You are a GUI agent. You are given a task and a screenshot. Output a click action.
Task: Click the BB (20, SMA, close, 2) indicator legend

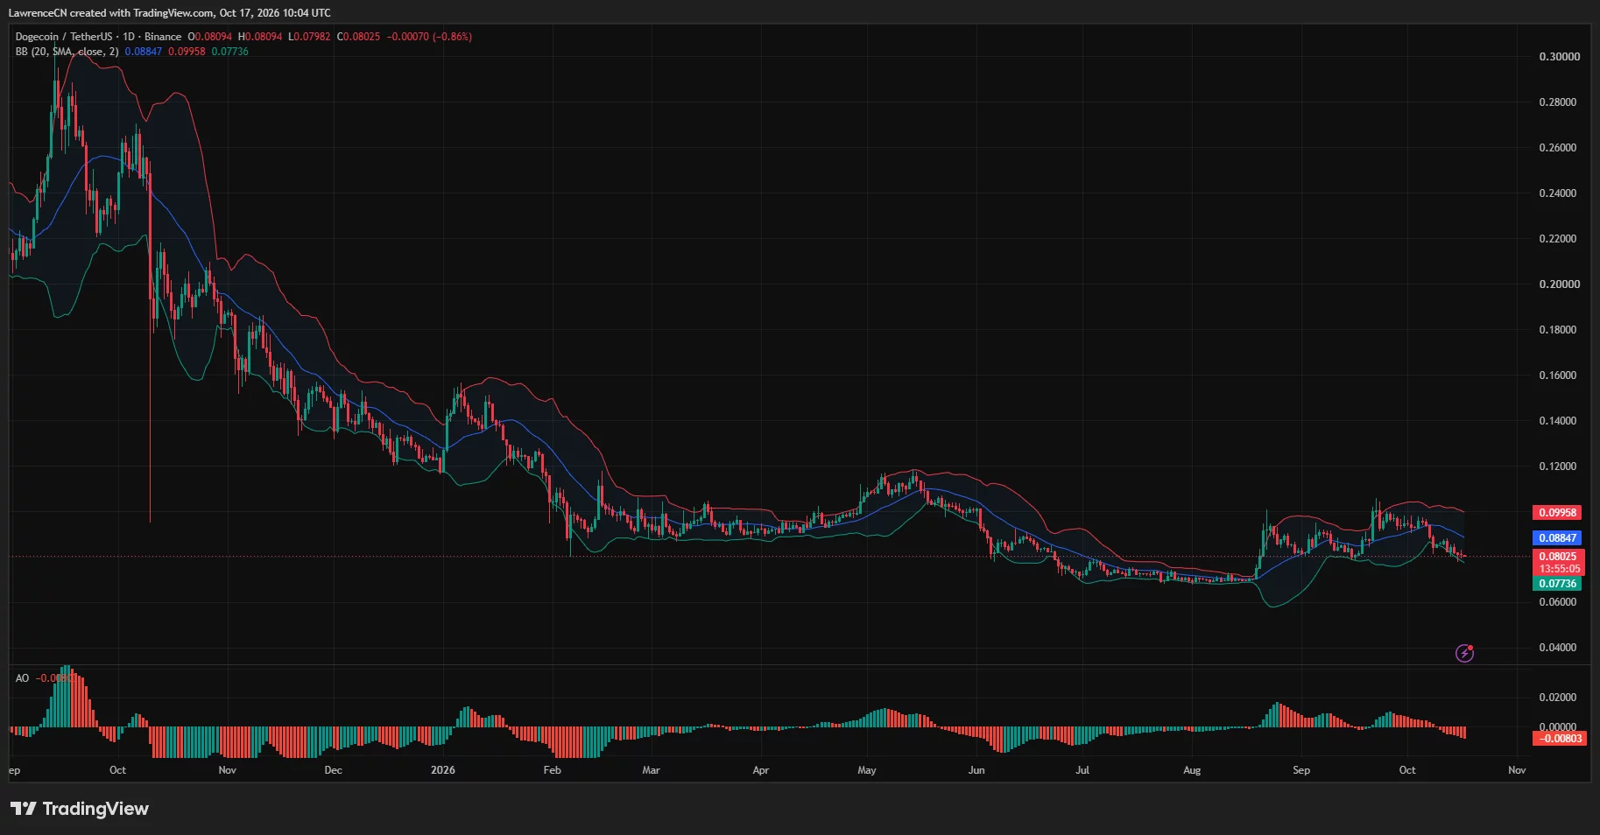tap(67, 52)
